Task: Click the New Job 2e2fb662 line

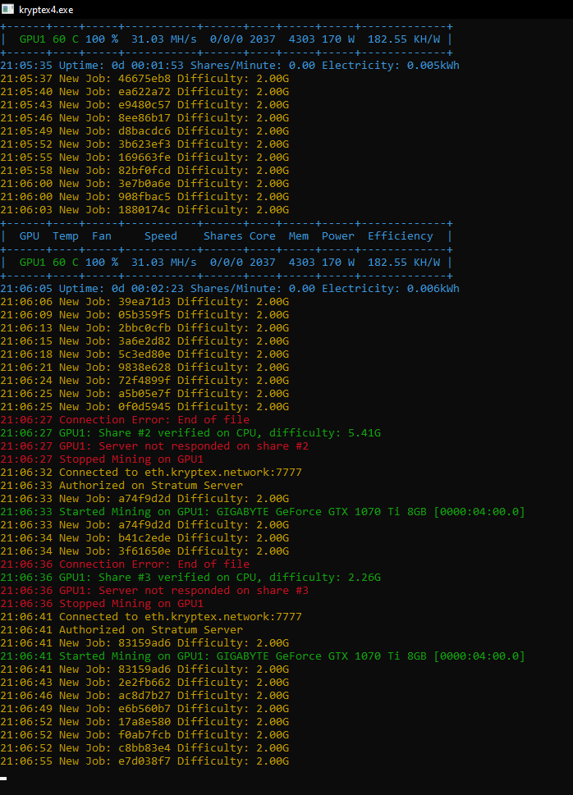Action: point(144,683)
